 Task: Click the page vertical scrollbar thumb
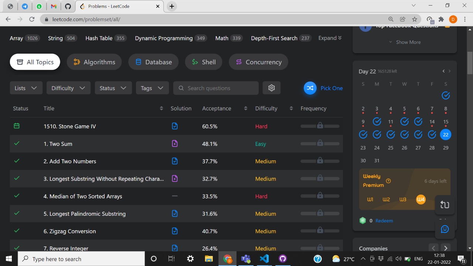(470, 63)
